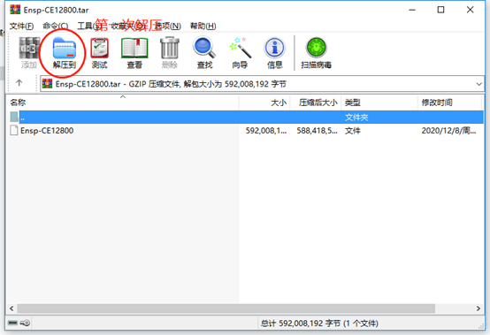Click the drive icon in the status bar
This screenshot has width=490, height=335.
[12, 323]
